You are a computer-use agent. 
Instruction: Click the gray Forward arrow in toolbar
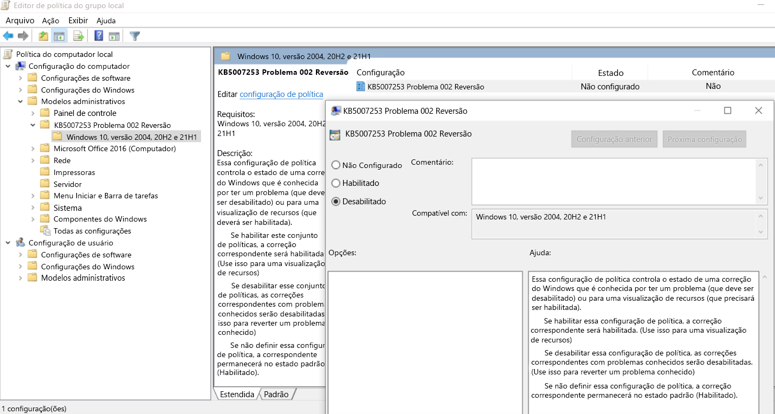pos(23,36)
